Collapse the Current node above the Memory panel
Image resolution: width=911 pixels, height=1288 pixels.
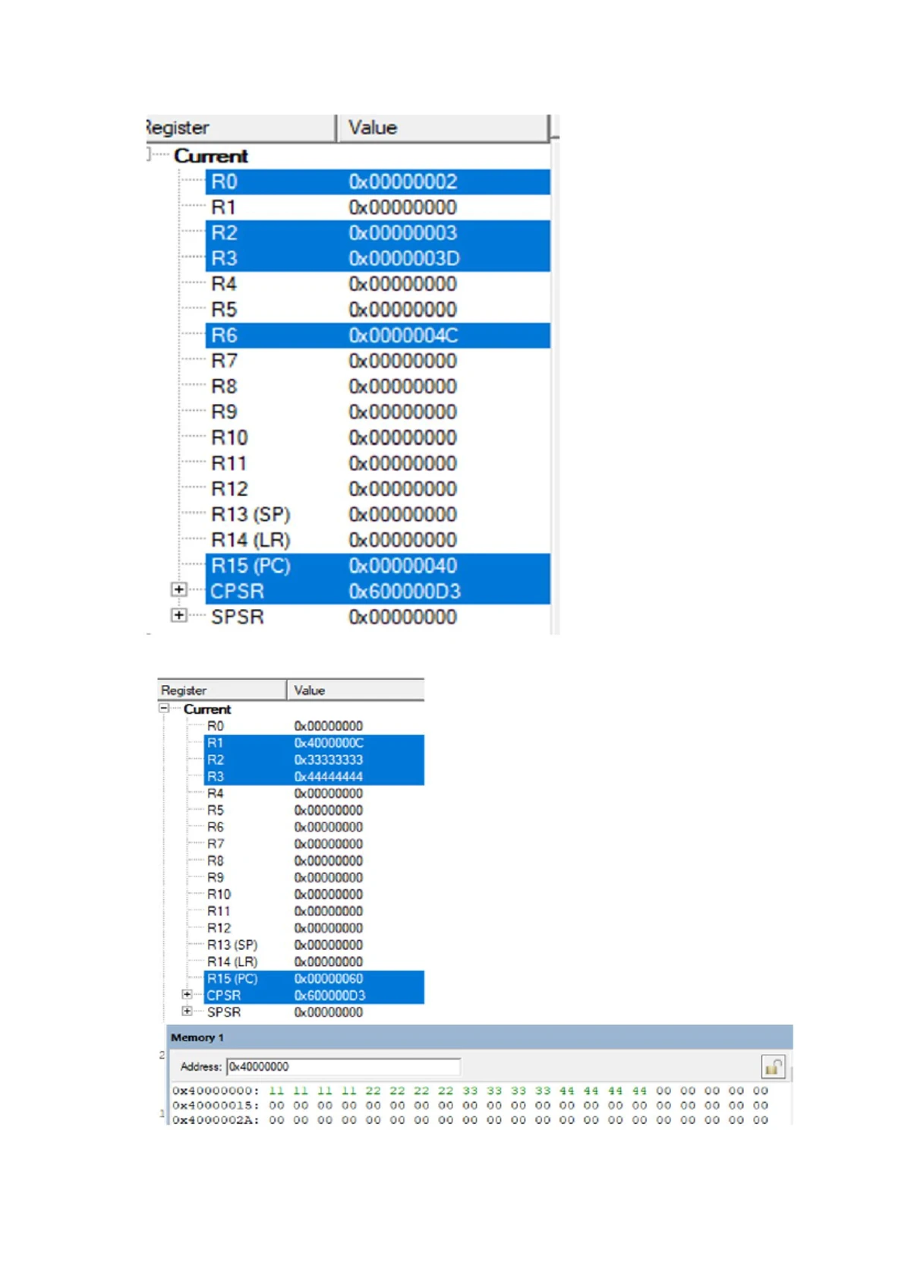163,708
